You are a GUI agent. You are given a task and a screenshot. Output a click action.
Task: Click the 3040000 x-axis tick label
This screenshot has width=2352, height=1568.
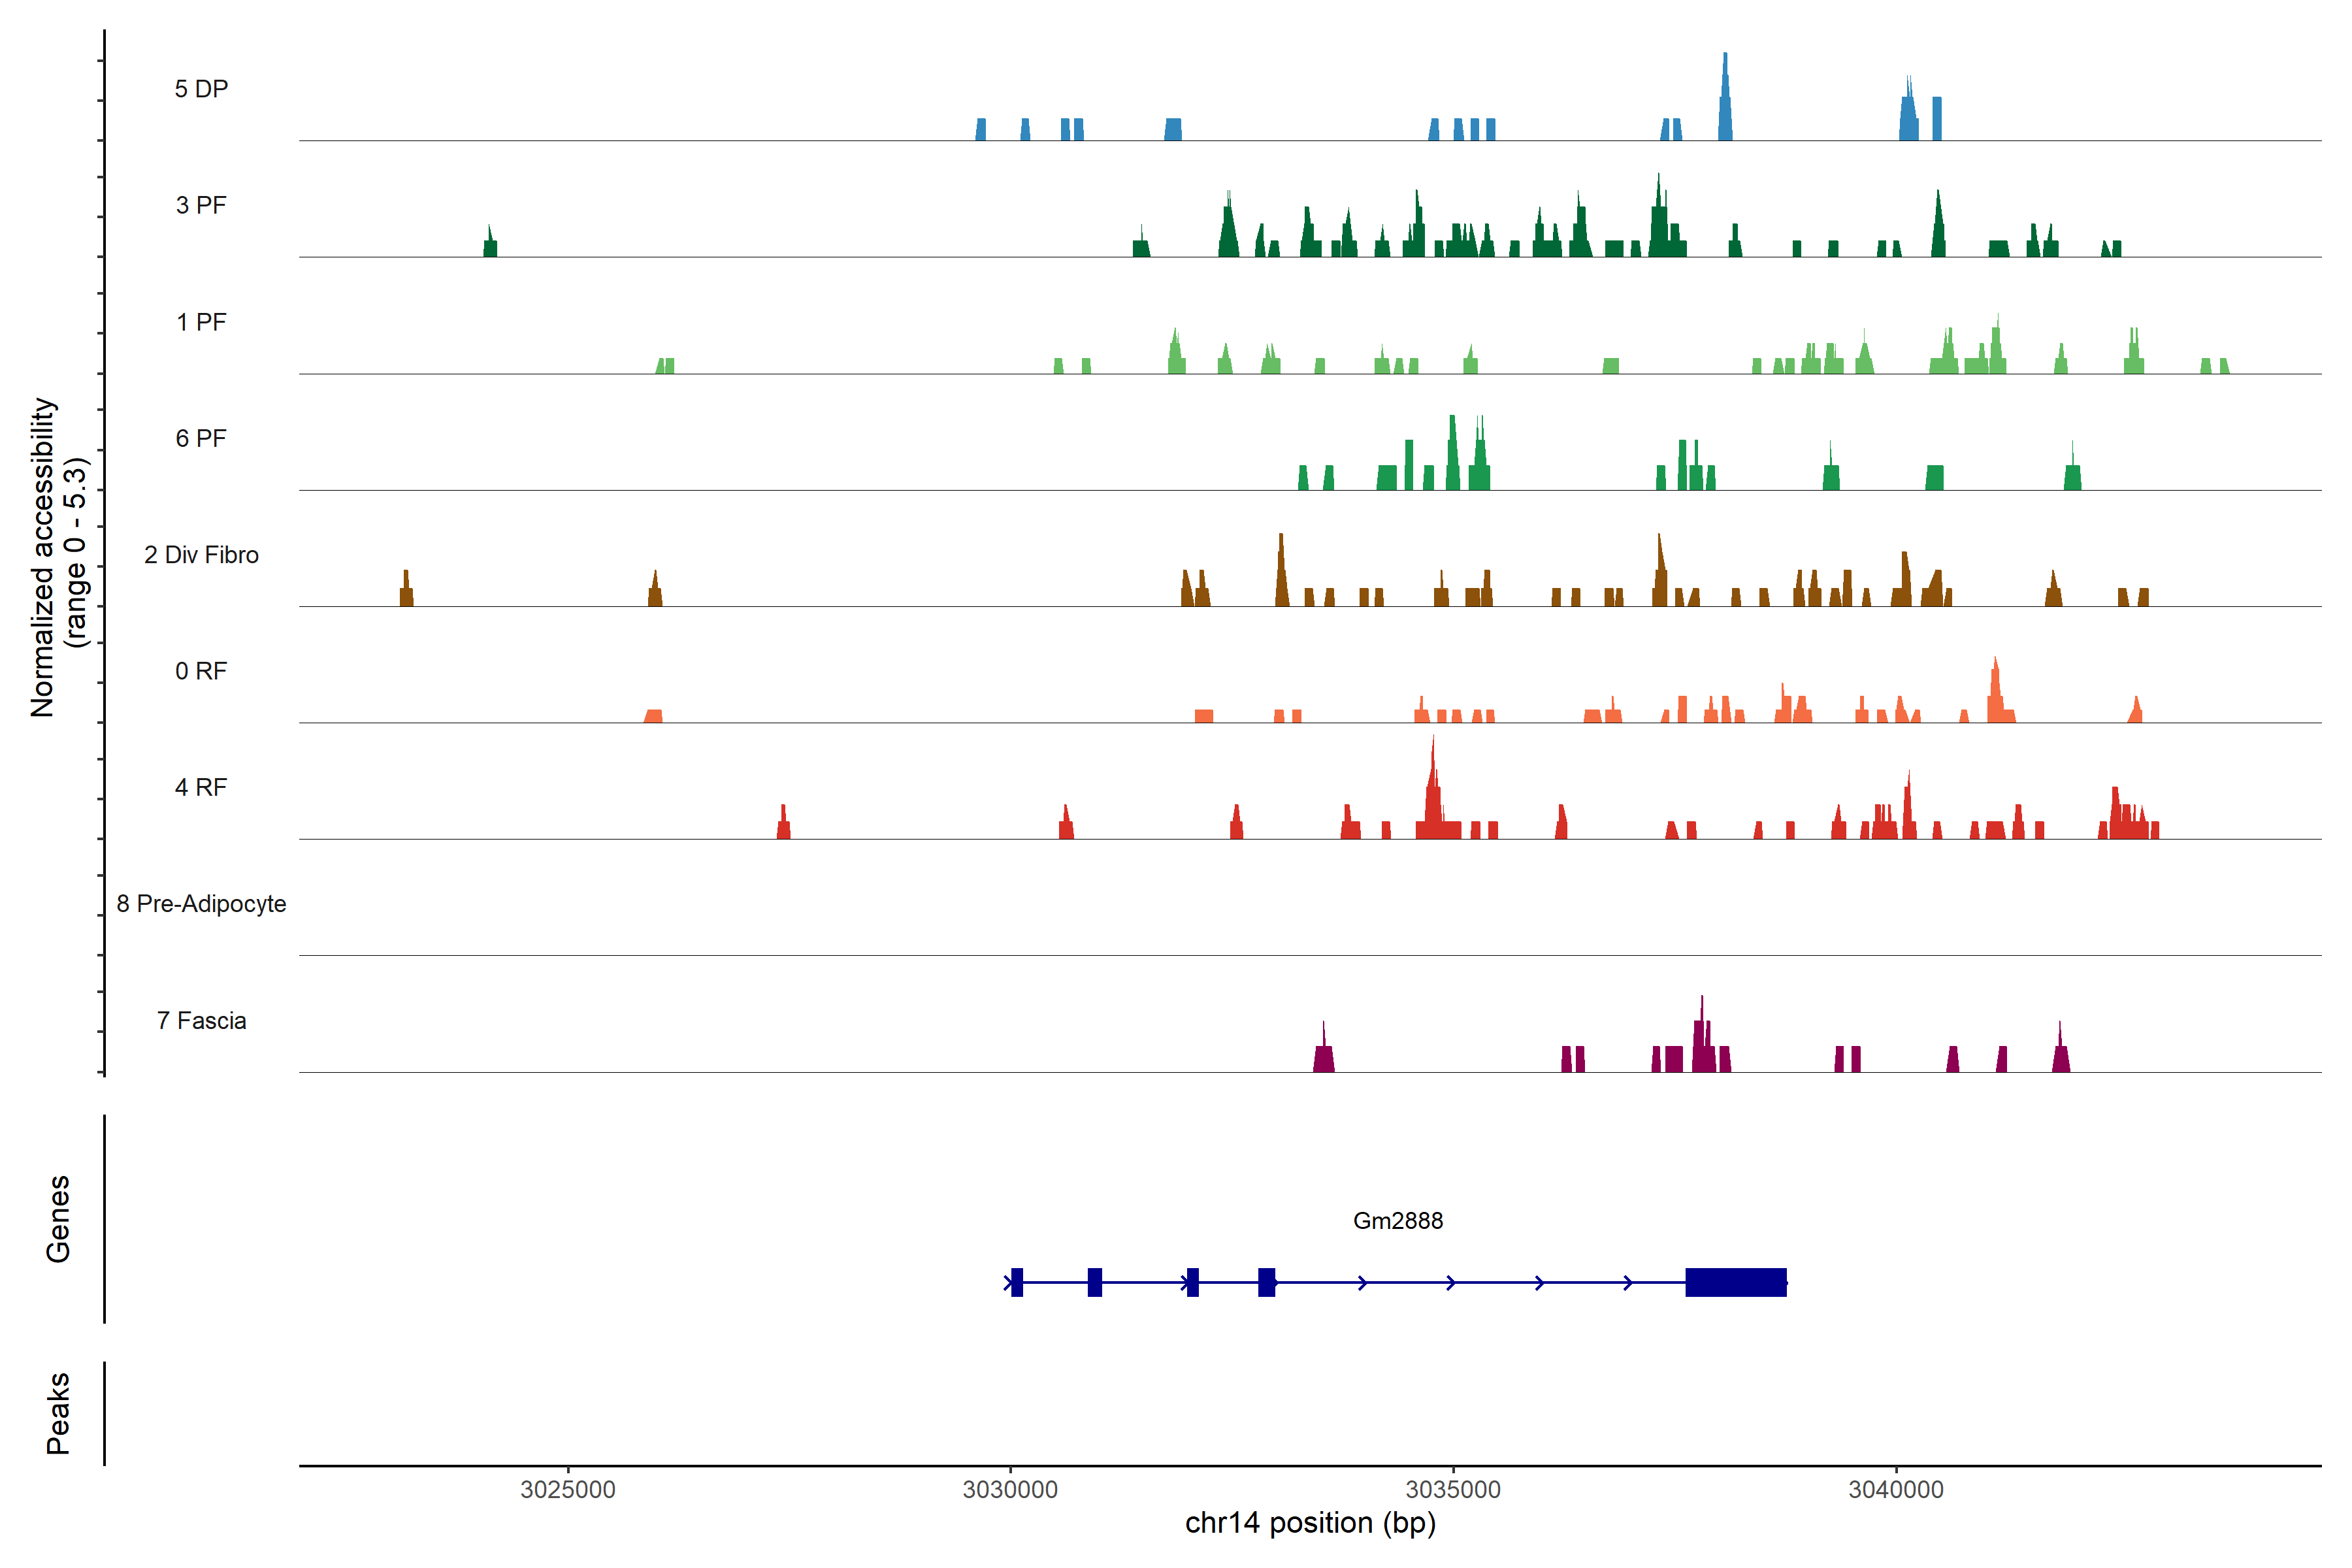pos(1895,1489)
